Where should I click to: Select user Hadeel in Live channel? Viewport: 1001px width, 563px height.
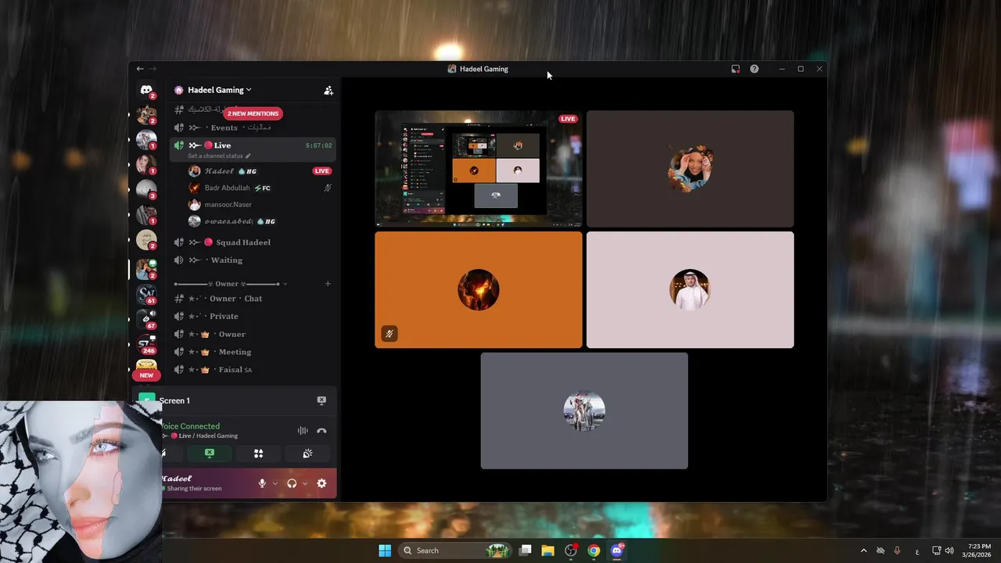pyautogui.click(x=258, y=171)
